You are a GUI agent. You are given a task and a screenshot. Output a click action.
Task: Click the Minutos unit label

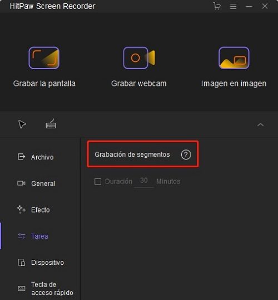point(168,181)
